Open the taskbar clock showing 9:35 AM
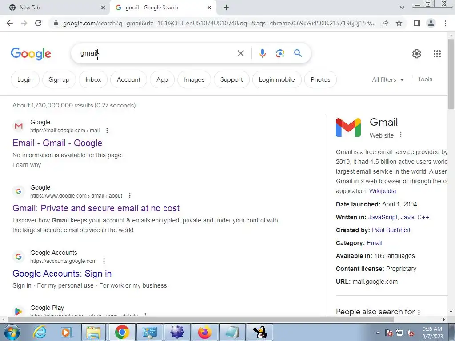 coord(432,332)
